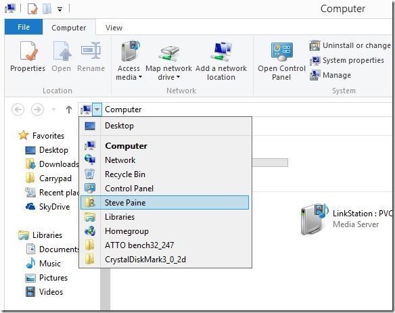Select Recycle Bin from the location list
The width and height of the screenshot is (395, 313).
point(165,174)
